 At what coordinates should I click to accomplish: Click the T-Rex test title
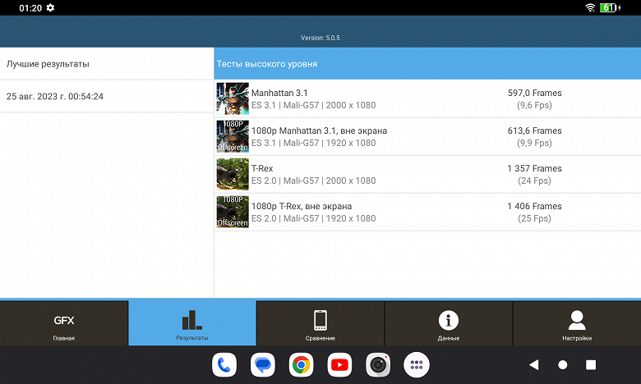coord(262,168)
